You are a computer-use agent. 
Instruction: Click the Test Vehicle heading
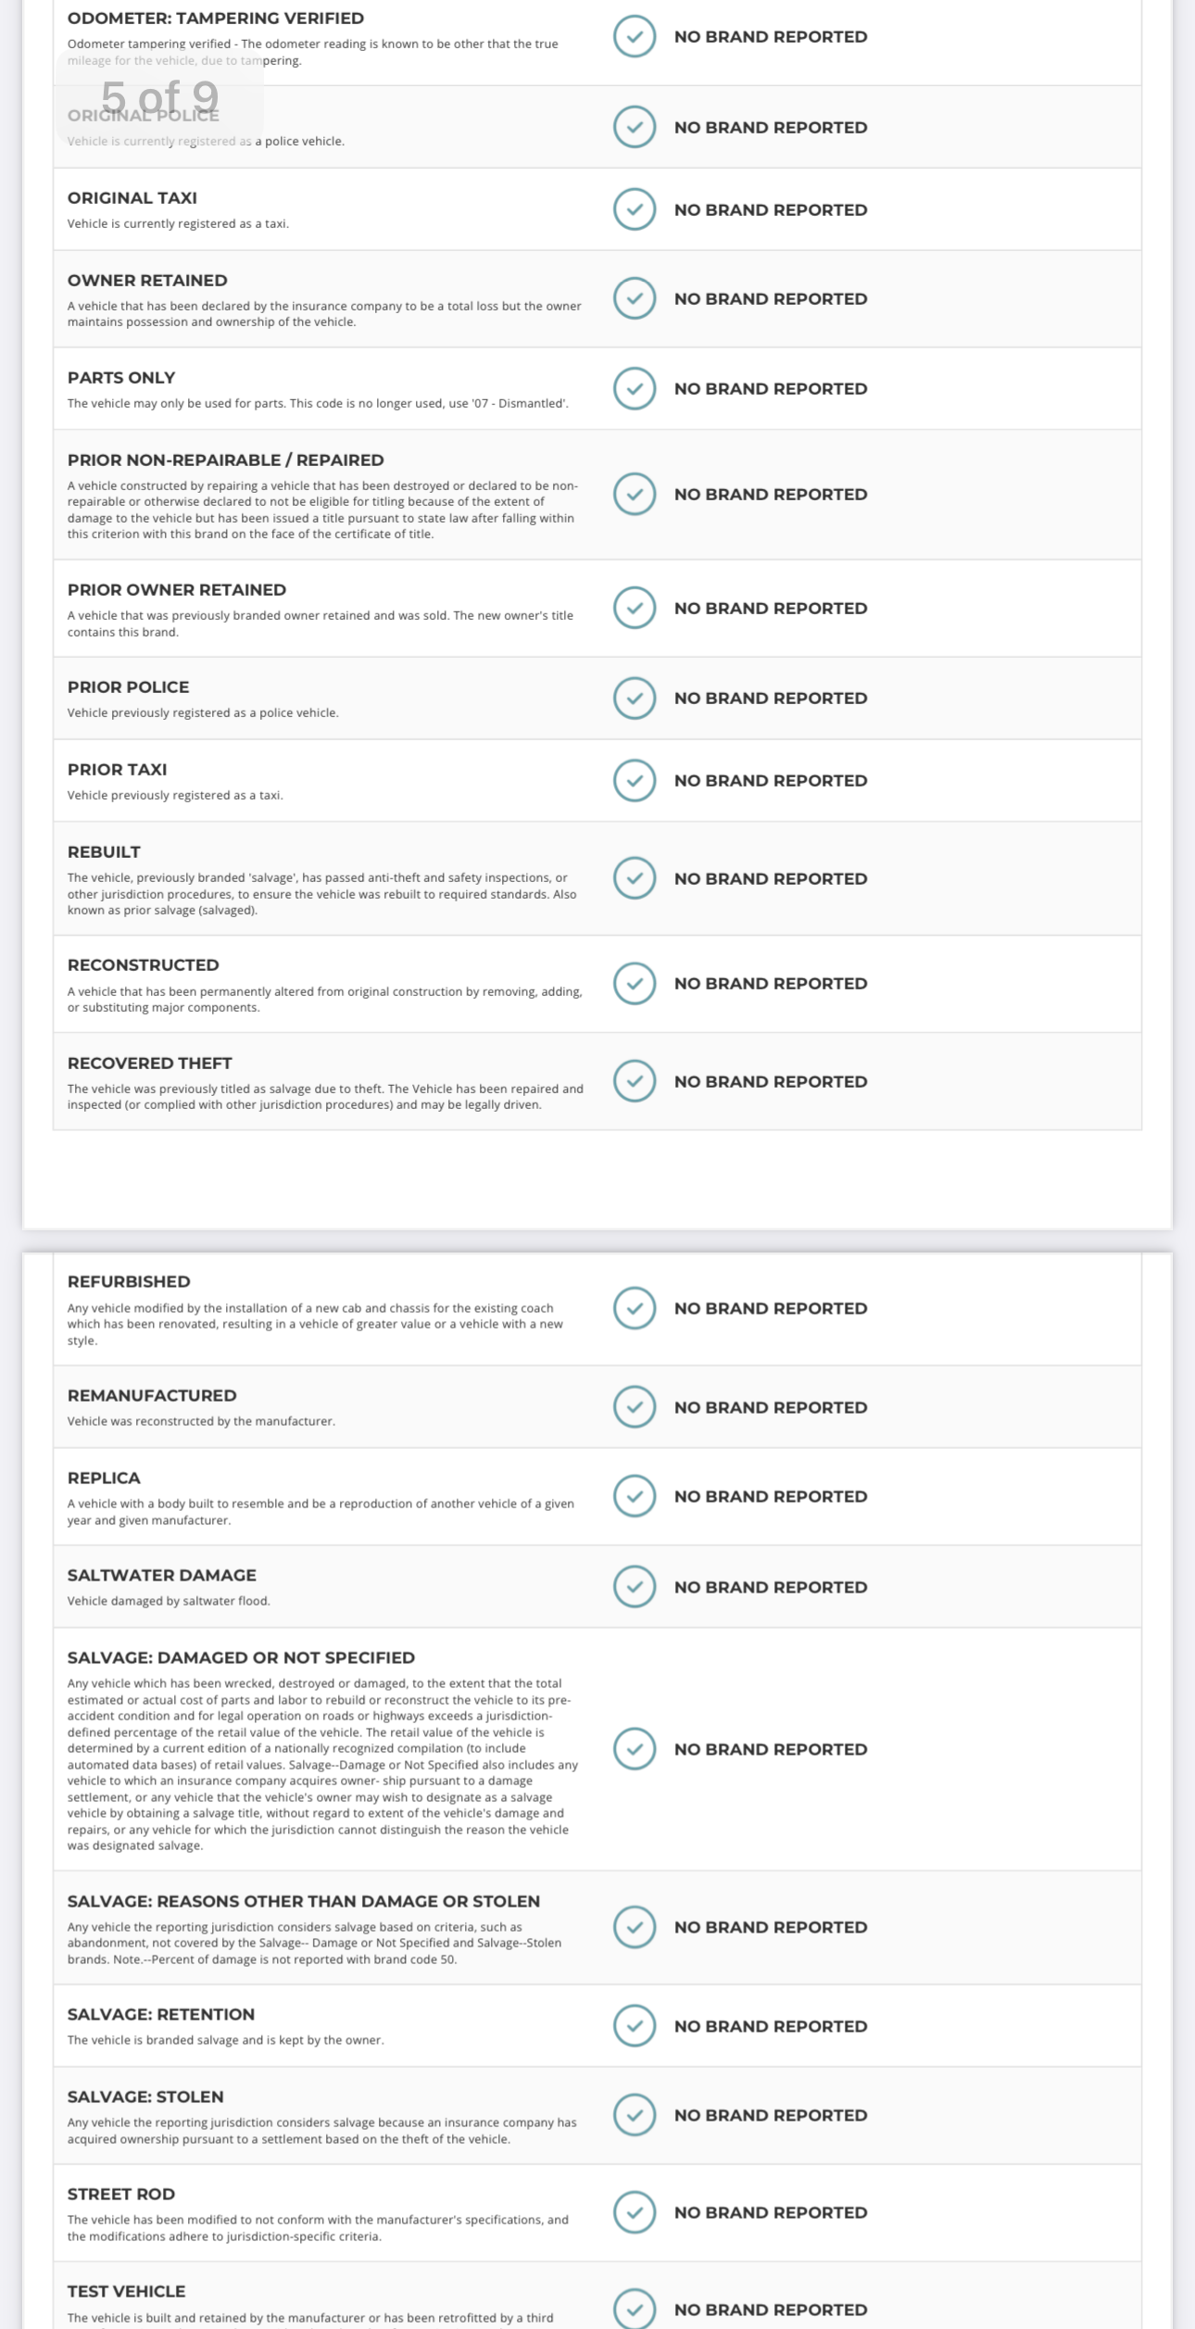pos(127,2291)
